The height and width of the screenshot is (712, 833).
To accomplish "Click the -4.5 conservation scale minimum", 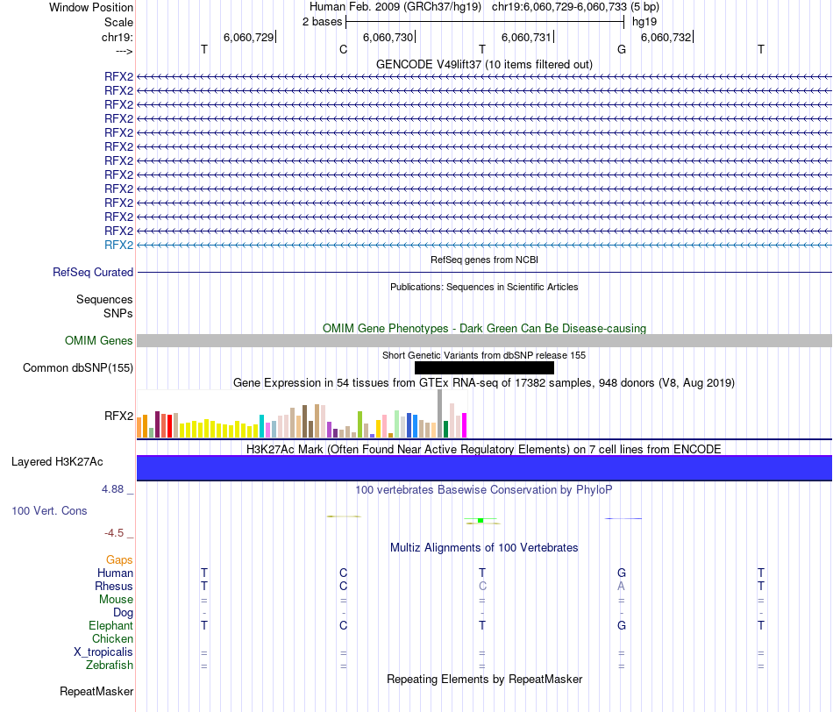I will point(114,533).
